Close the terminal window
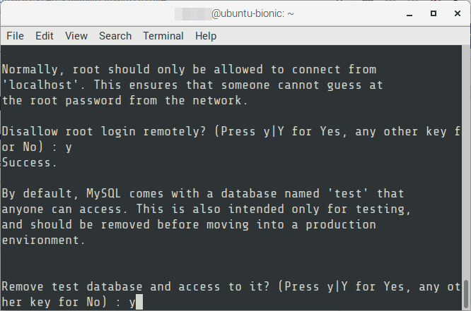 (x=457, y=13)
